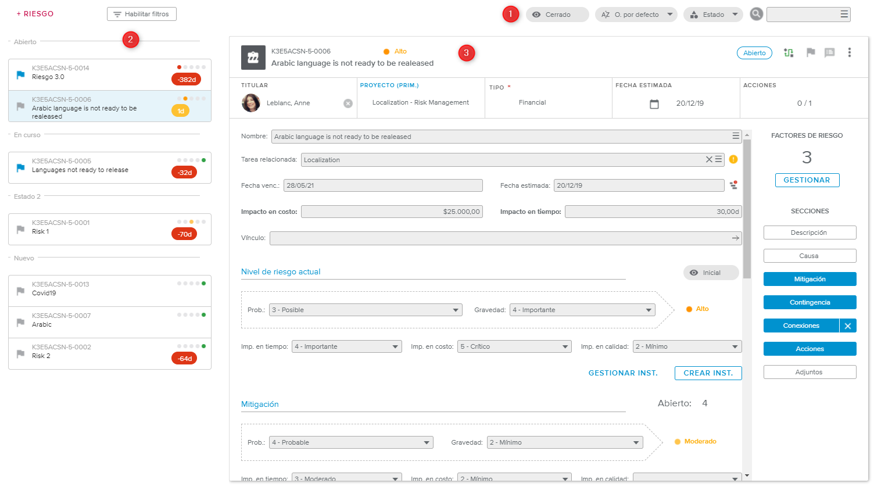Viewport: 874px width, 490px height.
Task: Open the comments icon in risk header
Action: [830, 53]
